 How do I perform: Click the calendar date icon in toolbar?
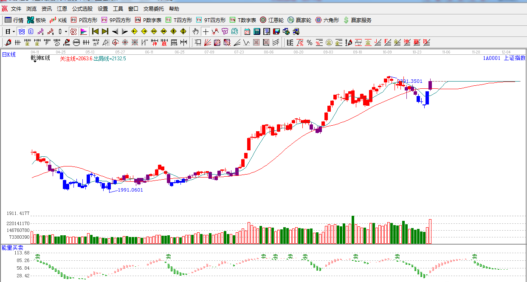[x=247, y=31]
